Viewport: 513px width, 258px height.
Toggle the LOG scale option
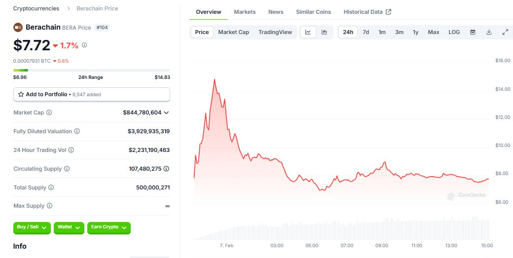(454, 32)
